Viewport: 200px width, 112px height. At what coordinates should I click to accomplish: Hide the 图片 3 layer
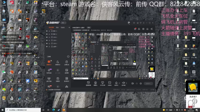[x=47, y=31]
